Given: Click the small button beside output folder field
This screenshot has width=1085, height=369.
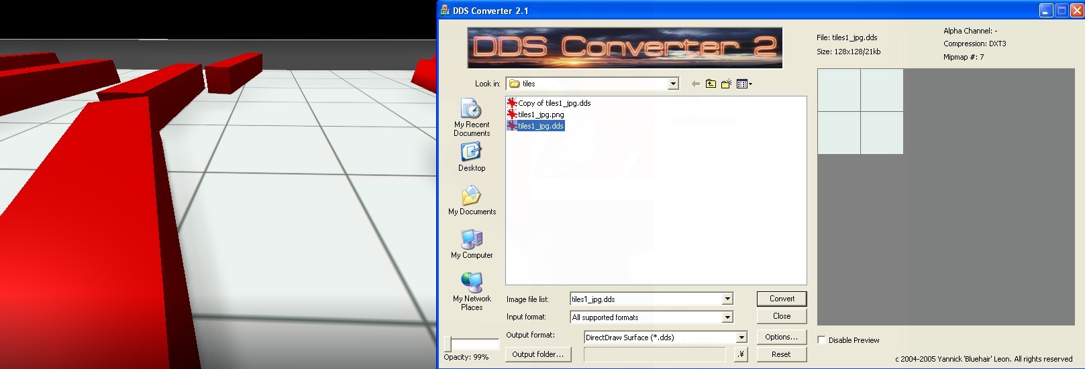Looking at the screenshot, I should [x=741, y=354].
